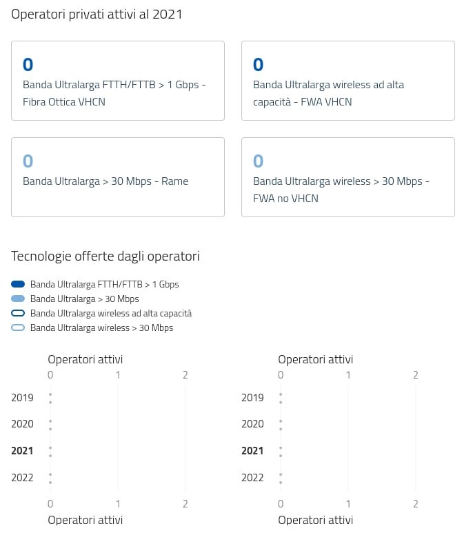Click the 'Tecnologie offerte dagli operatori' heading
Viewport: 473px width, 544px height.
tap(105, 256)
